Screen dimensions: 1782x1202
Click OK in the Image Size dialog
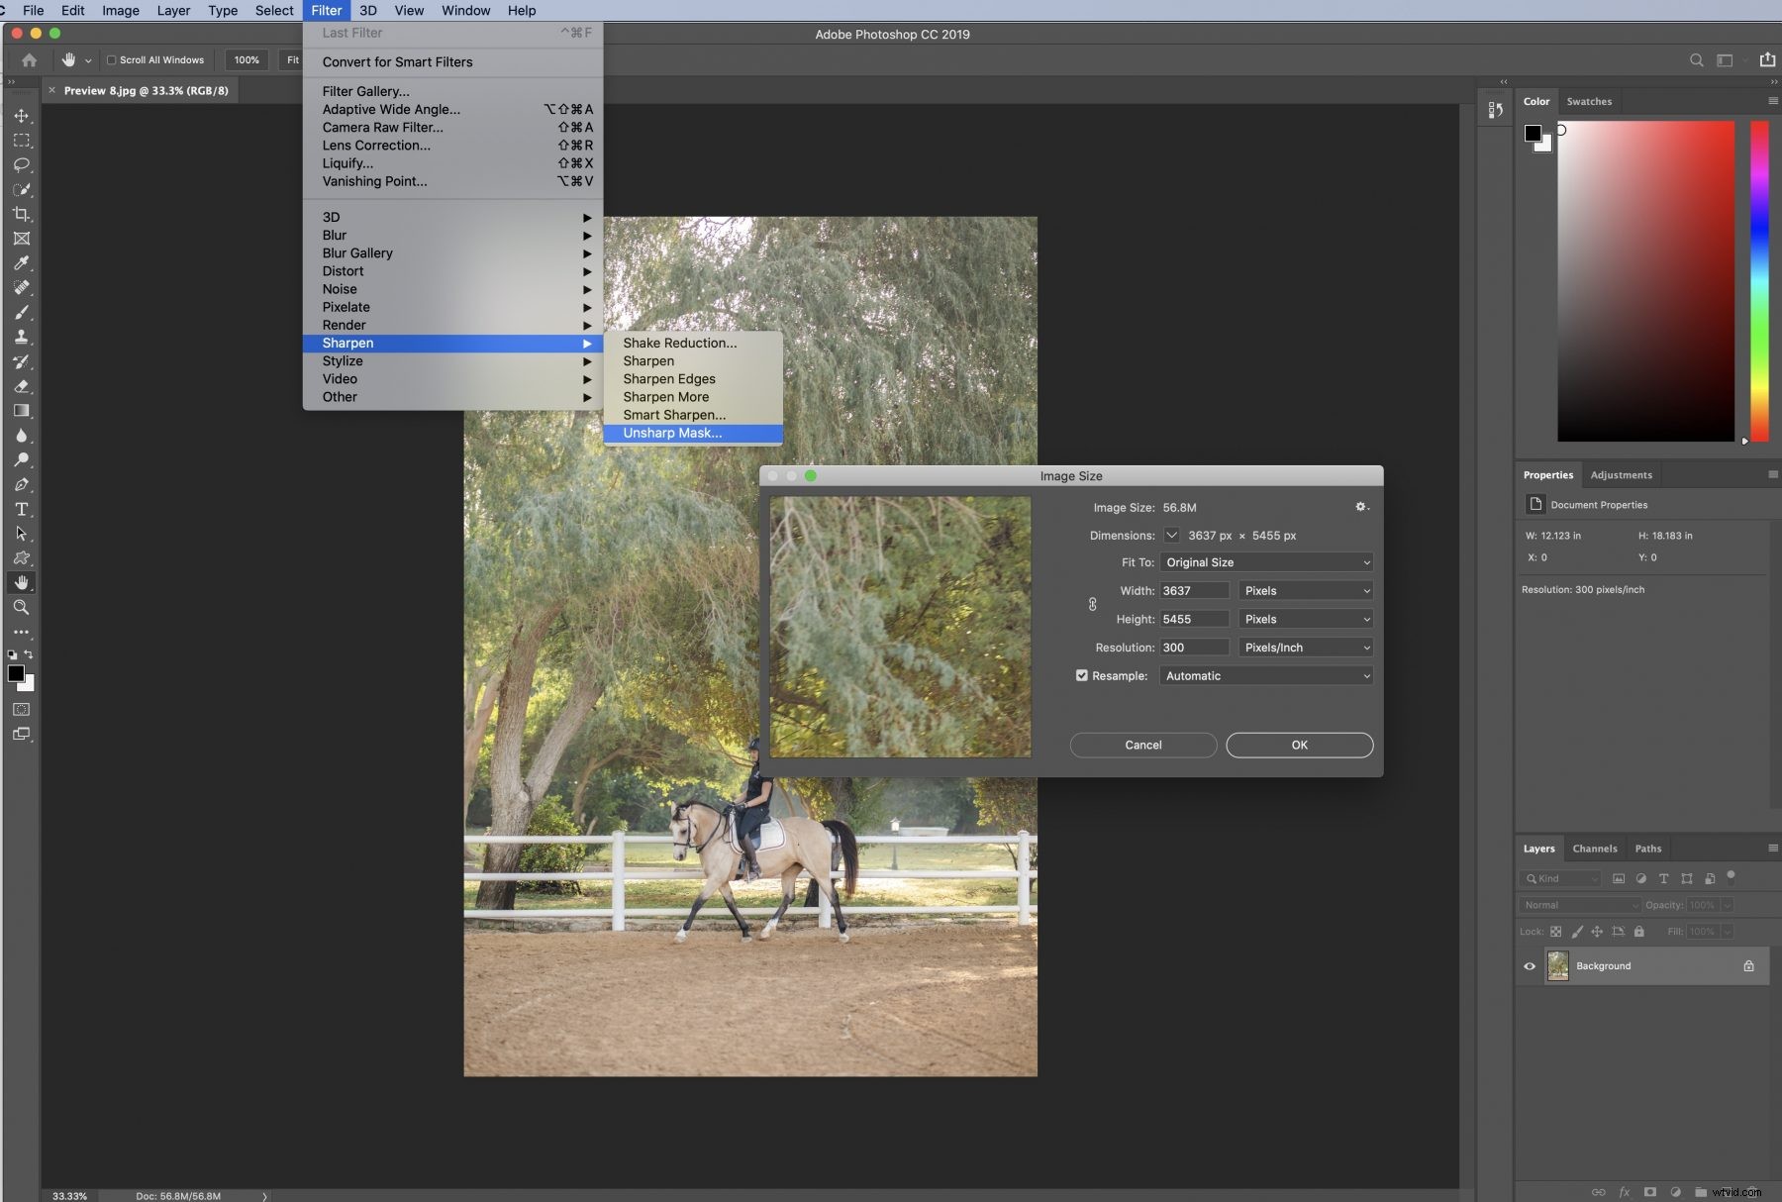point(1299,745)
